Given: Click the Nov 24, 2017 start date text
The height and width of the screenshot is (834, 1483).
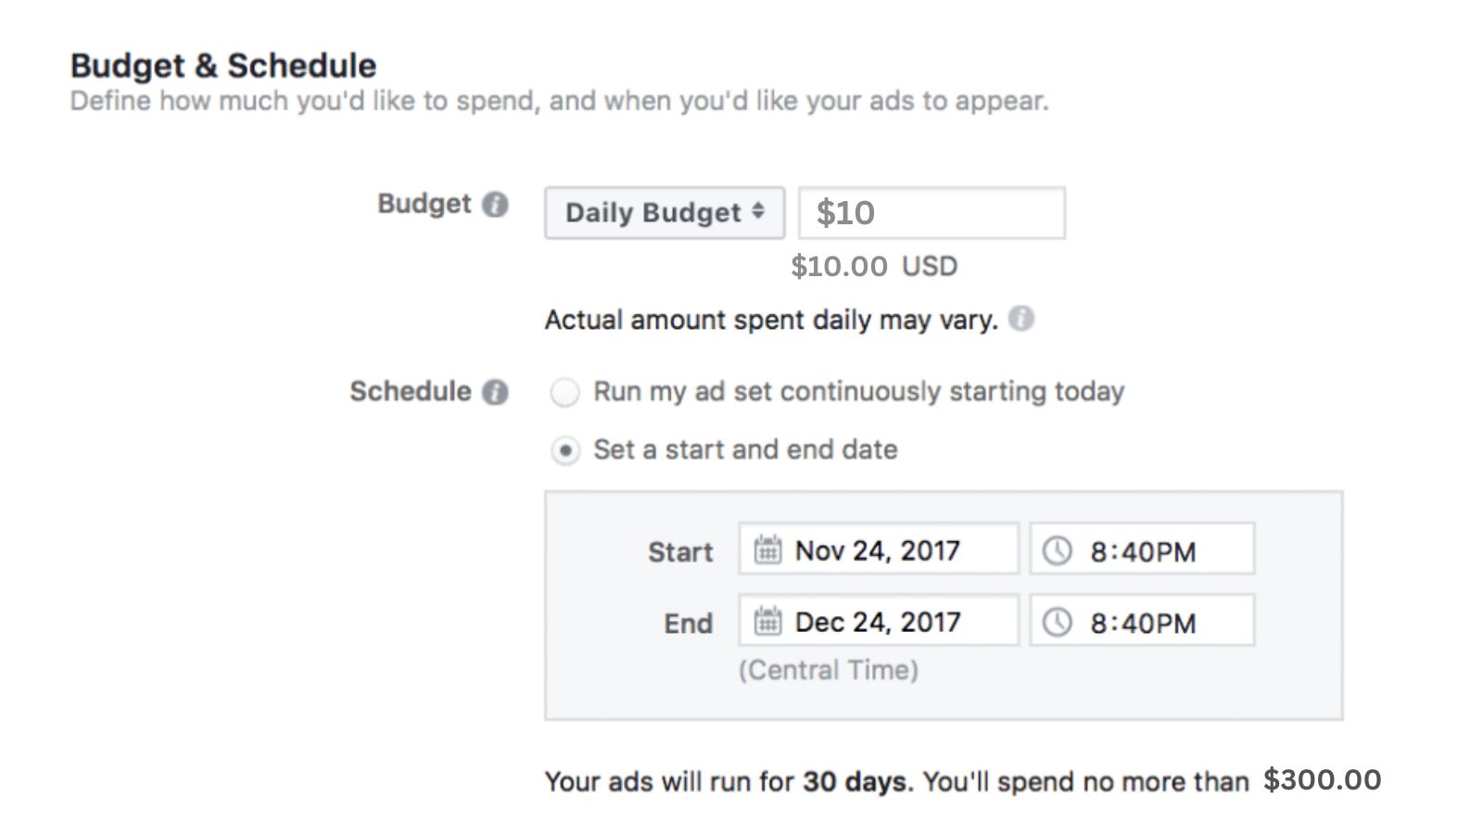Looking at the screenshot, I should click(x=877, y=550).
